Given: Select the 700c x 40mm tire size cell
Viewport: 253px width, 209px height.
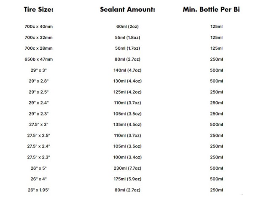Looking at the screenshot, I should (38, 27).
